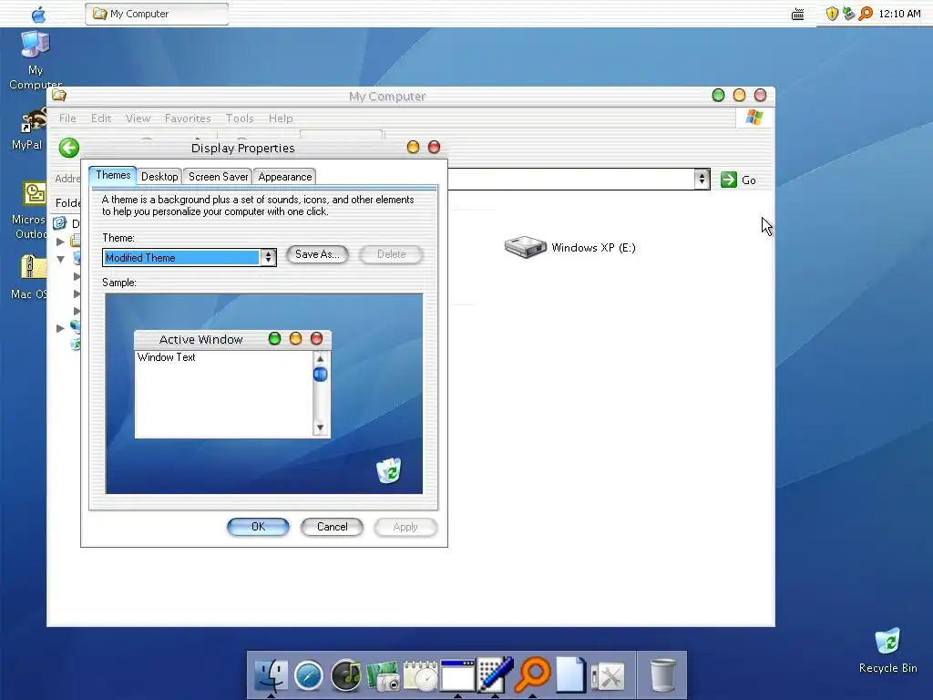933x700 pixels.
Task: Switch to Themes tab
Action: (x=113, y=176)
